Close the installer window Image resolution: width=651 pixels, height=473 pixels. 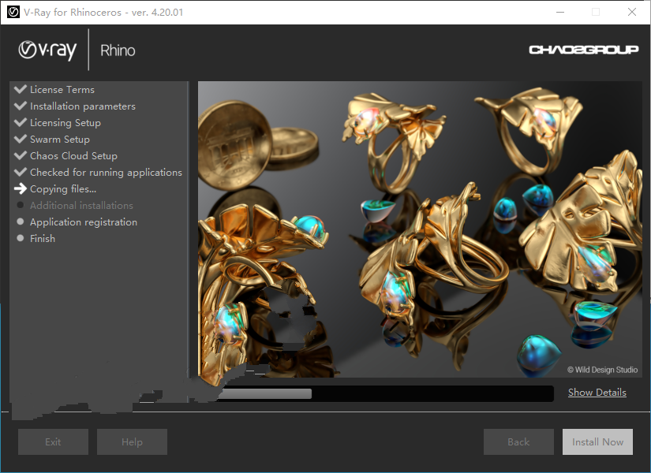[x=632, y=12]
